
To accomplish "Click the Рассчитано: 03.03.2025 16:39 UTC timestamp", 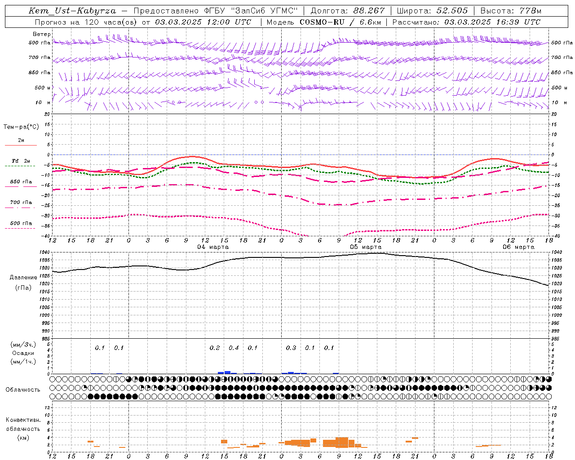I will (467, 22).
